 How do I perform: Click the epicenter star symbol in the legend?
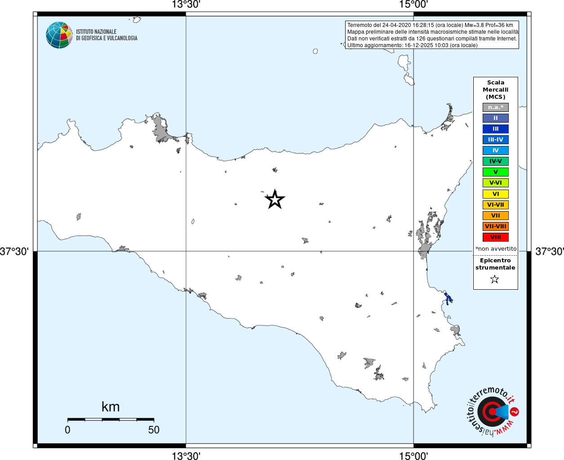[x=495, y=279]
